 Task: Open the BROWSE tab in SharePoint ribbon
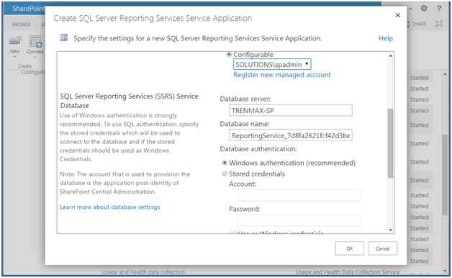tap(22, 24)
